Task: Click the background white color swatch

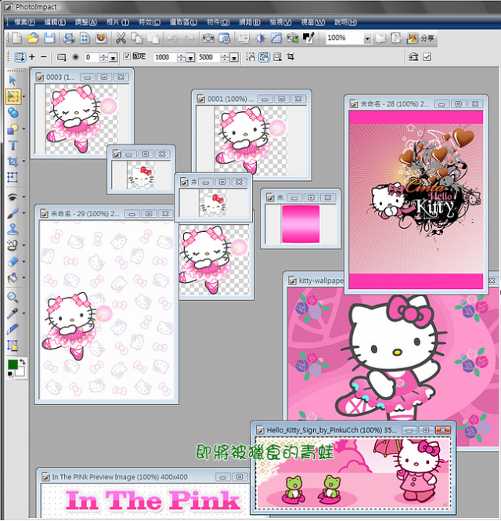Action: pyautogui.click(x=20, y=372)
